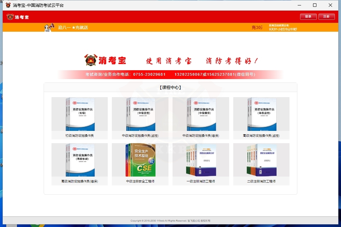Click the 登录 login button
Viewport: 341px width, 227px height.
point(308,17)
